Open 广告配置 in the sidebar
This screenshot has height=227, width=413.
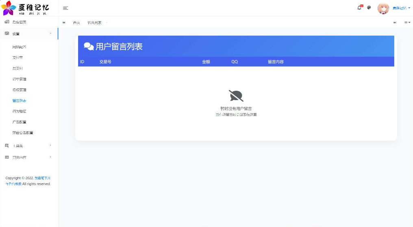pos(20,122)
